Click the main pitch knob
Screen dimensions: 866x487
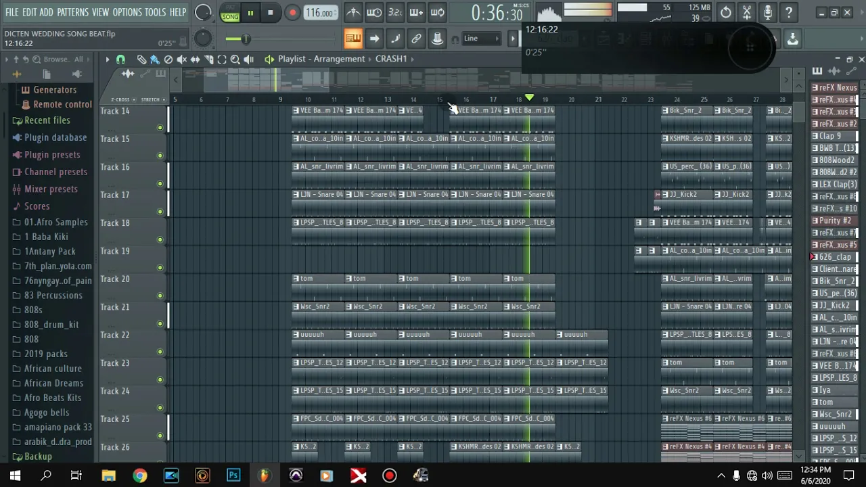[x=202, y=39]
